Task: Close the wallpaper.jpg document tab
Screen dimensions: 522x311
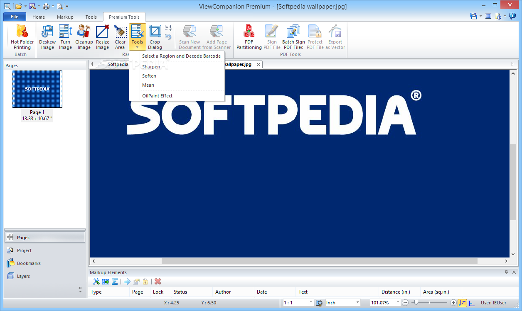Action: [x=259, y=64]
